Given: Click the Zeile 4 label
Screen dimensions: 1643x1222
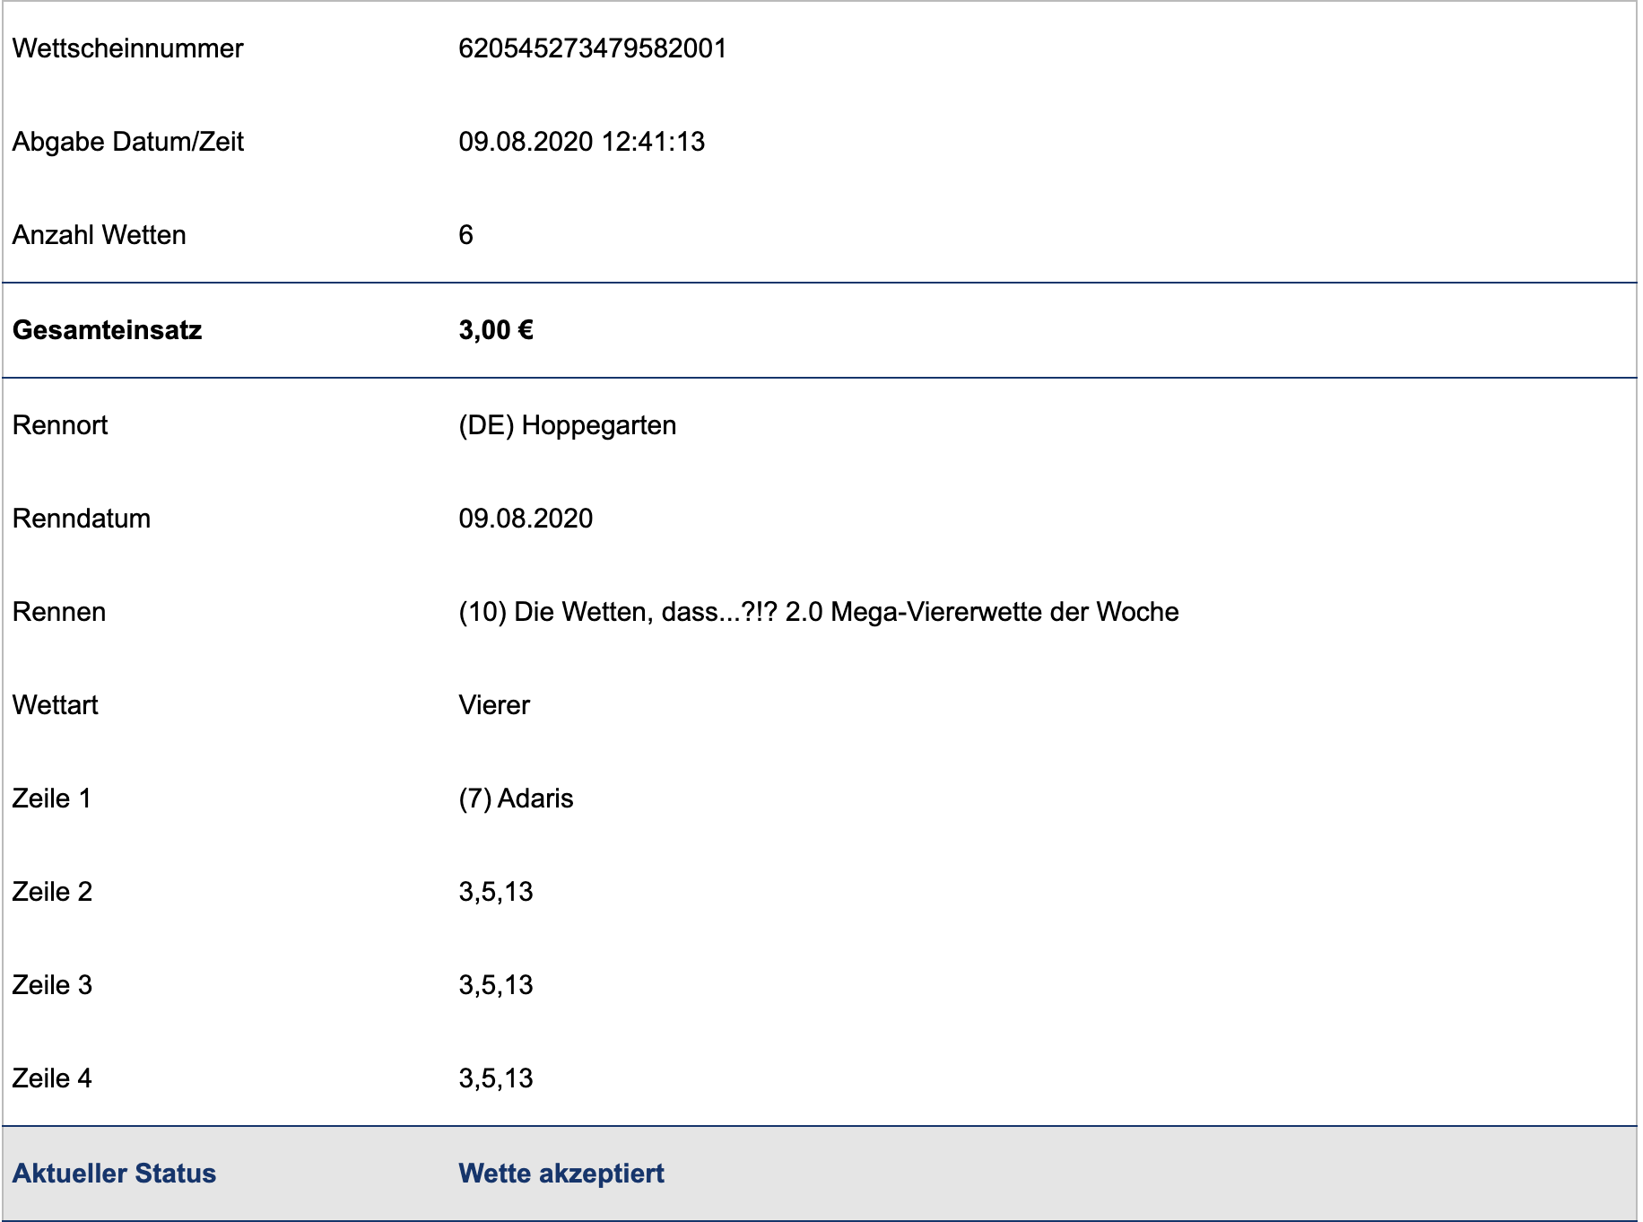Looking at the screenshot, I should click(x=52, y=1078).
